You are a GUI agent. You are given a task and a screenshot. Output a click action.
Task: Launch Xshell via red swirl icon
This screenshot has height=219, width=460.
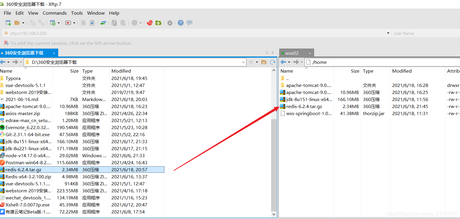(x=150, y=23)
